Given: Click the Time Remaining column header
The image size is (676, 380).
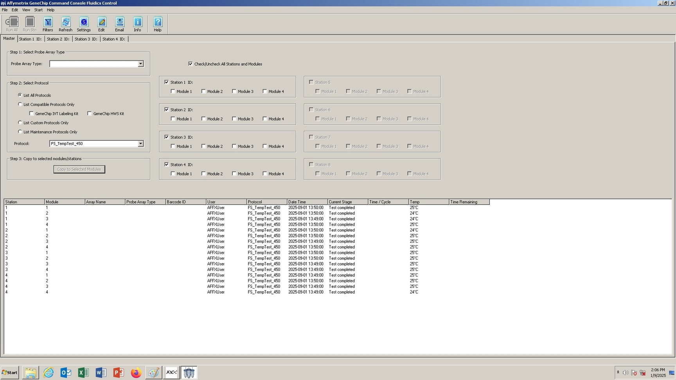Looking at the screenshot, I should [469, 202].
